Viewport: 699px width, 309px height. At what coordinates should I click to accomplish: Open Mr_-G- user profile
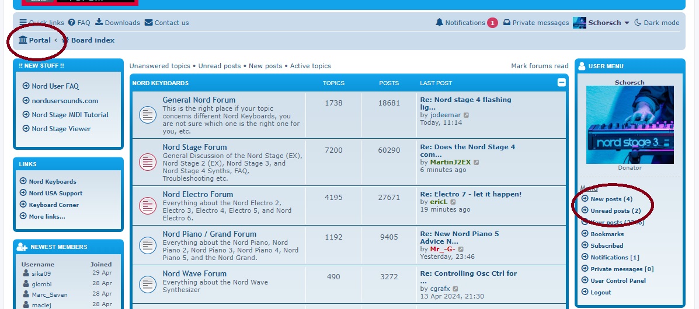tap(443, 249)
